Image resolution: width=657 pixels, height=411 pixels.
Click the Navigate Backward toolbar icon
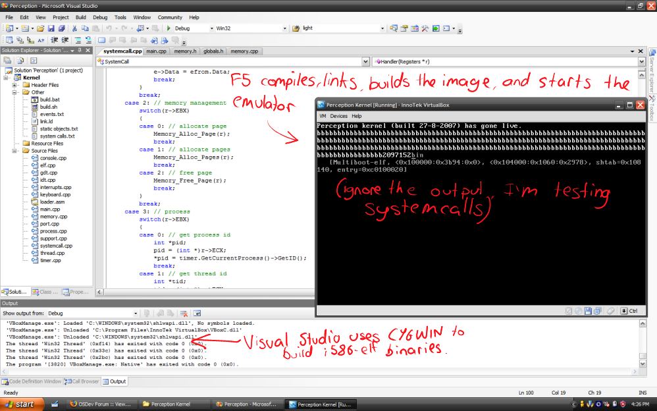140,28
